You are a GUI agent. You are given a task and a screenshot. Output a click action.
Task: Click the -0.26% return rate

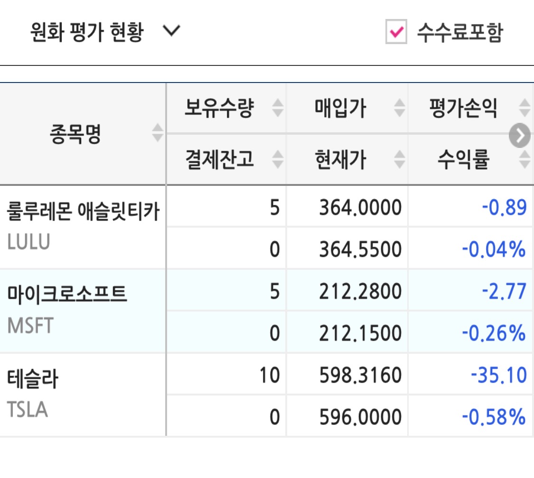click(494, 333)
